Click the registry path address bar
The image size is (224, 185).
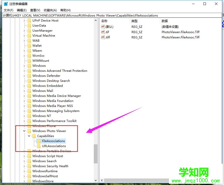tap(75, 15)
